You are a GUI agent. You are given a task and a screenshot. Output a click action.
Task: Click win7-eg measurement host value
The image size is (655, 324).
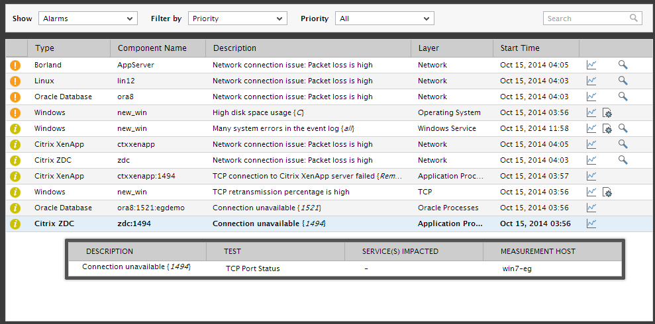517,268
